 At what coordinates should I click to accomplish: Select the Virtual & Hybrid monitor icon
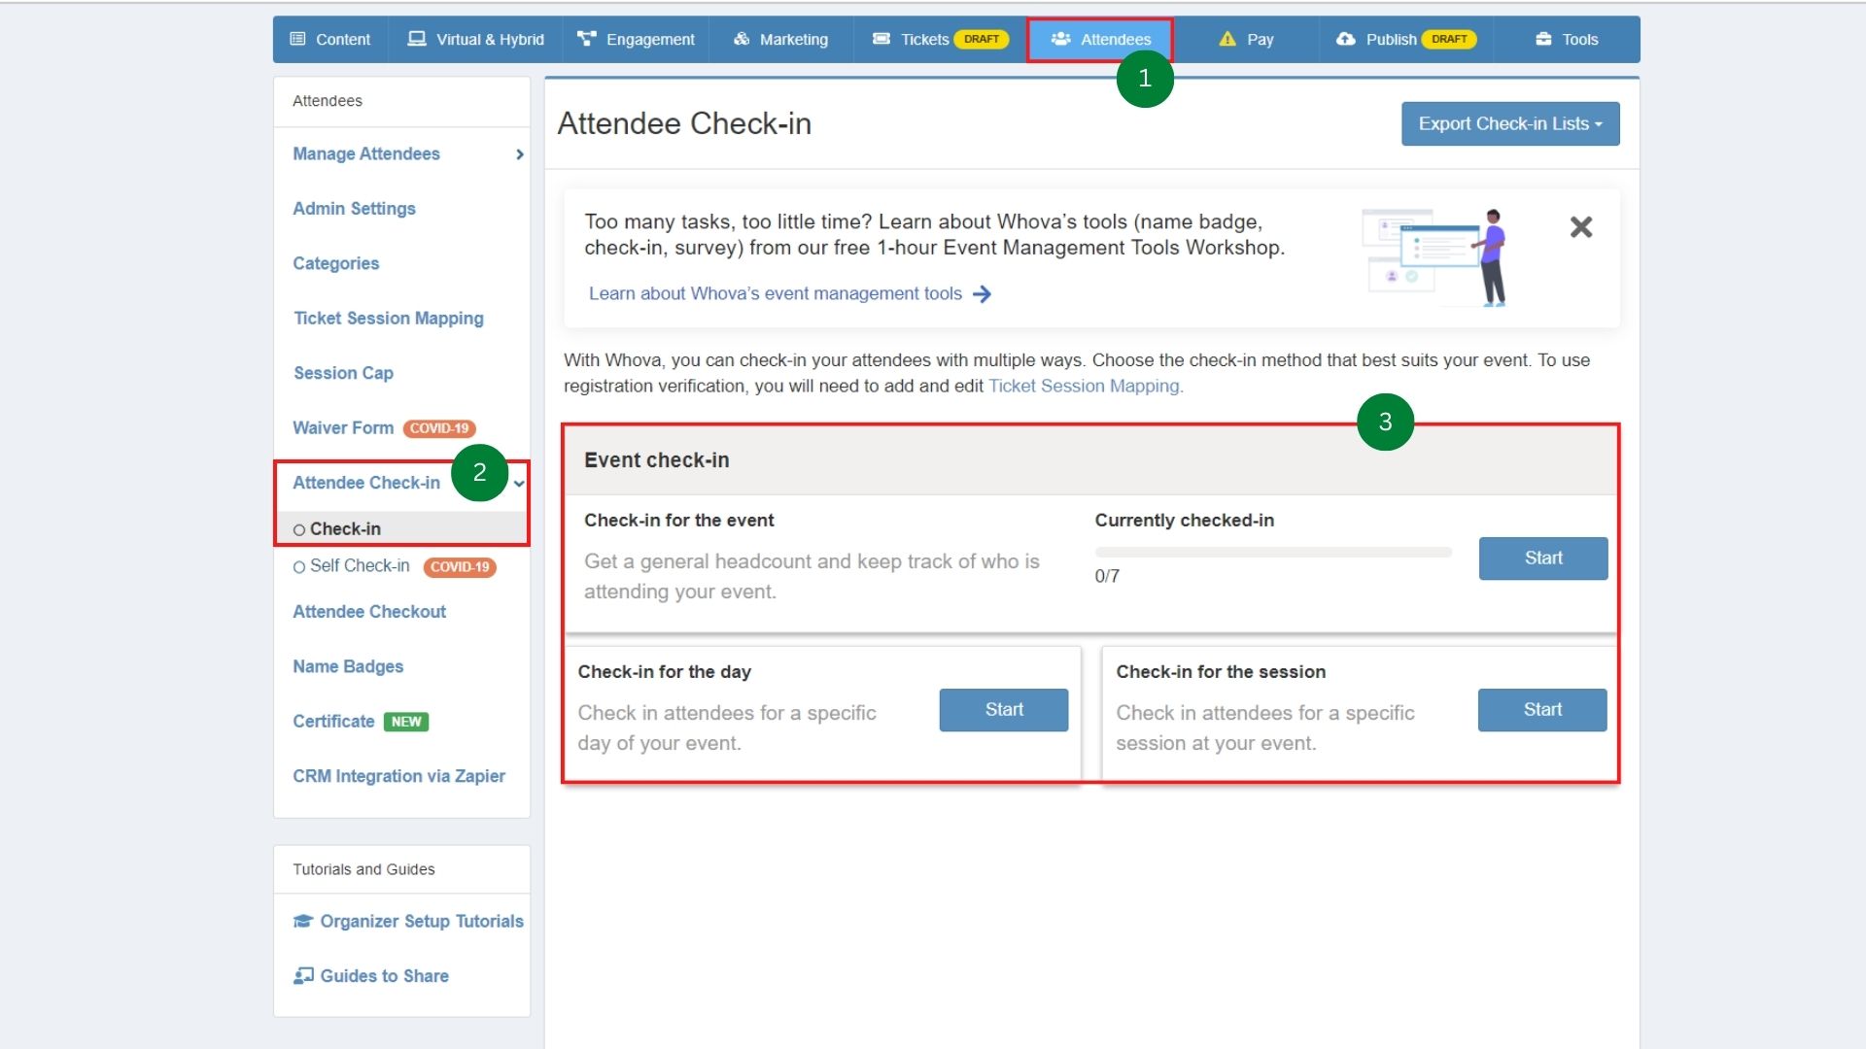pyautogui.click(x=417, y=39)
